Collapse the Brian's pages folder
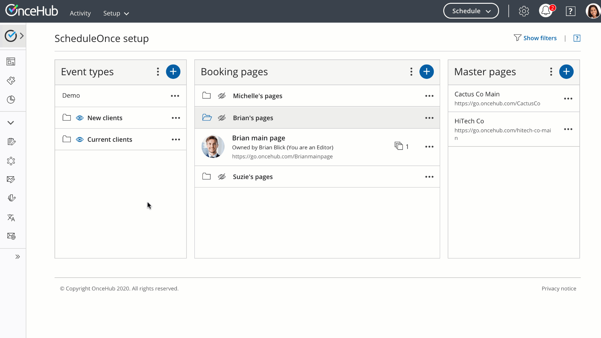The image size is (601, 338). (207, 118)
